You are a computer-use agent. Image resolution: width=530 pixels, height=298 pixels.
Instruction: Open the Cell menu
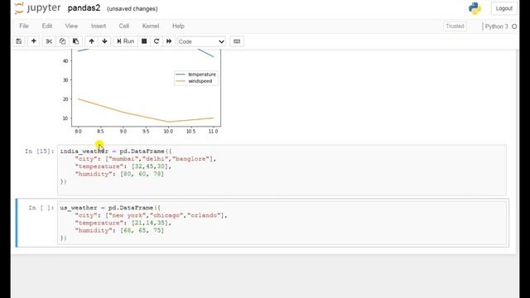pos(123,26)
